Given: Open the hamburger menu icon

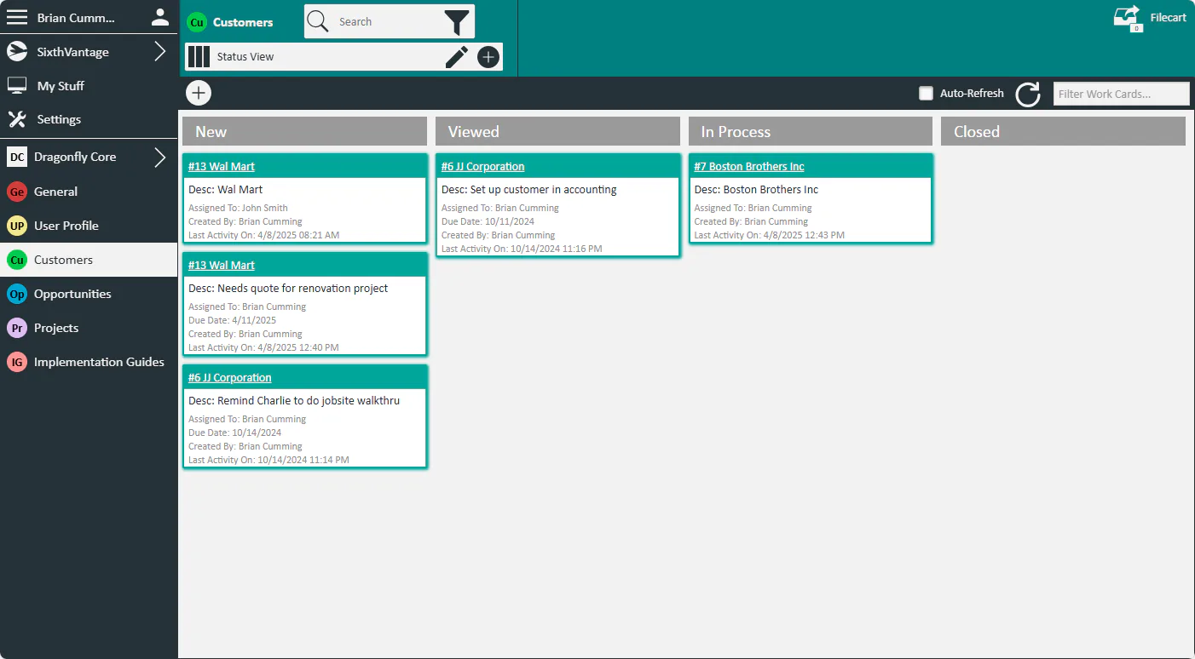Looking at the screenshot, I should [x=17, y=17].
